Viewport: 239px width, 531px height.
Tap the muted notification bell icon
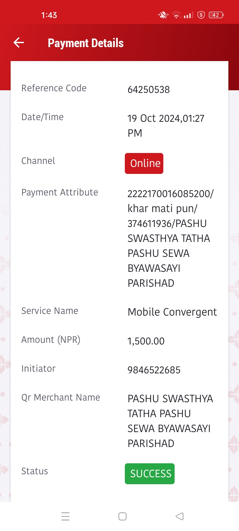(x=163, y=15)
